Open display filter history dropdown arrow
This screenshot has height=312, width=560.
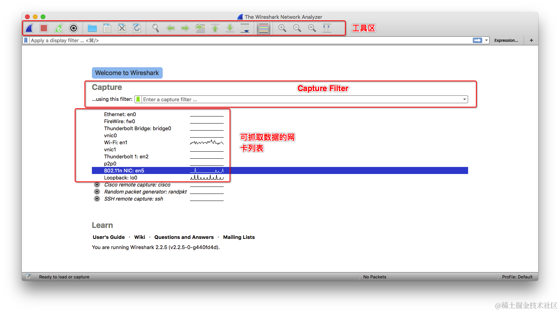(x=486, y=40)
